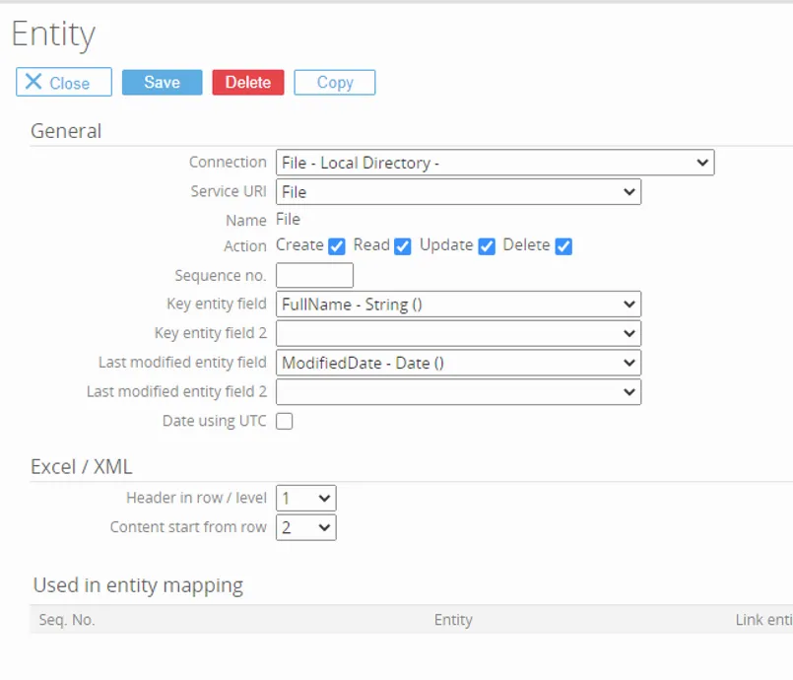Viewport: 793px width, 680px height.
Task: Expand the Key entity field 2 dropdown
Action: click(x=458, y=334)
